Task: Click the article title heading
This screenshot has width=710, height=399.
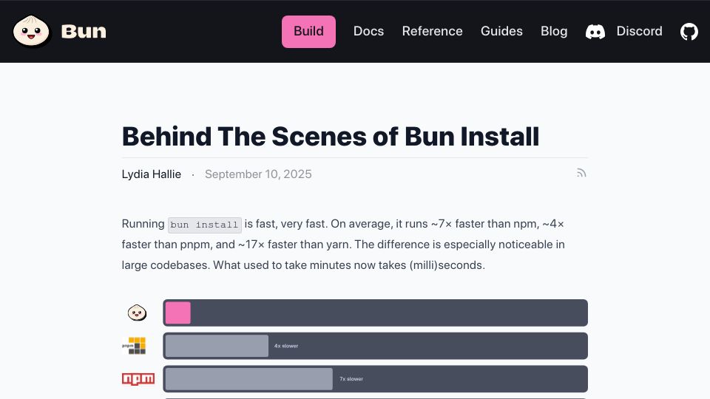Action: pos(331,136)
